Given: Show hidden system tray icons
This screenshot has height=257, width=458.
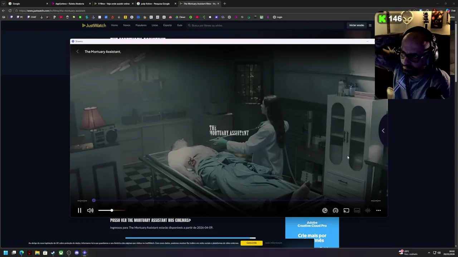Looking at the screenshot, I should [x=429, y=253].
